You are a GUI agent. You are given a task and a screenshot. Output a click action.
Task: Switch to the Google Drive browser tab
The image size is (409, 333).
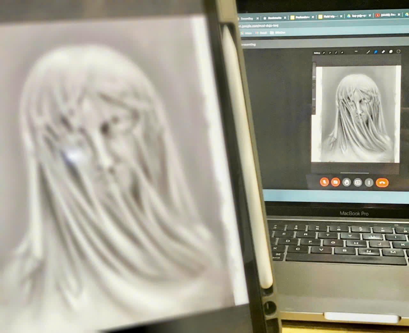pyautogui.click(x=359, y=16)
